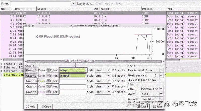Click the IO Graphs window close dot
This screenshot has height=111, width=201.
pos(26,26)
